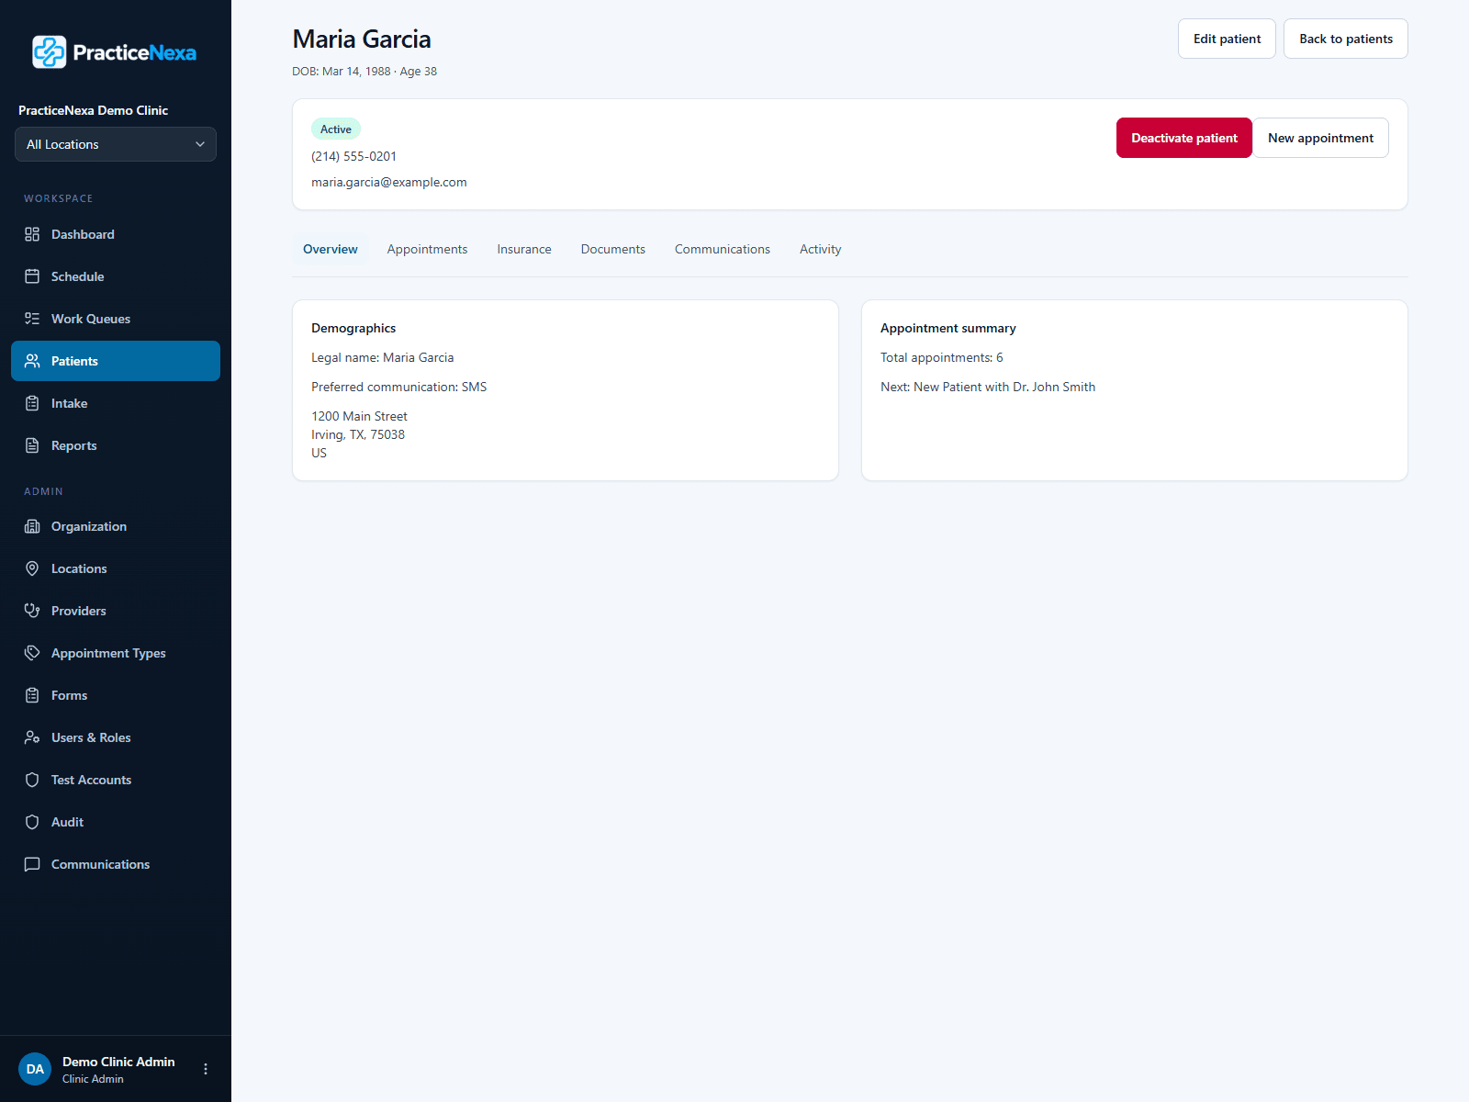The image size is (1469, 1102).
Task: Click the phone number (214) 555-0201
Action: 354,156
